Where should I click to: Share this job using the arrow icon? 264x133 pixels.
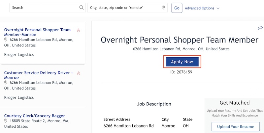(x=260, y=28)
